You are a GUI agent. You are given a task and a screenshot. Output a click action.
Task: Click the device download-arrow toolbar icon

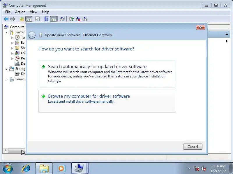pyautogui.click(x=85, y=19)
